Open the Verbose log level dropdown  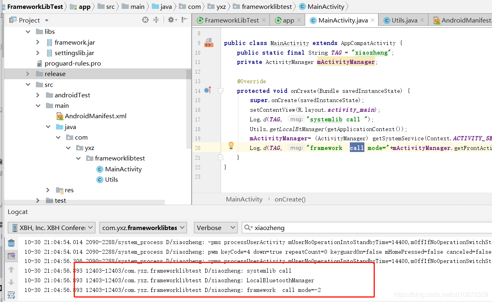pyautogui.click(x=215, y=228)
